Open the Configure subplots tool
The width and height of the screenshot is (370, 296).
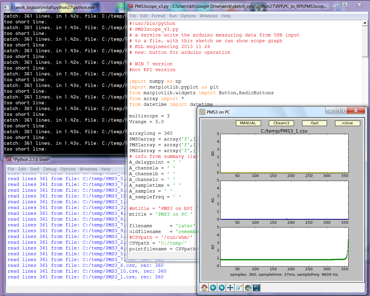248,288
